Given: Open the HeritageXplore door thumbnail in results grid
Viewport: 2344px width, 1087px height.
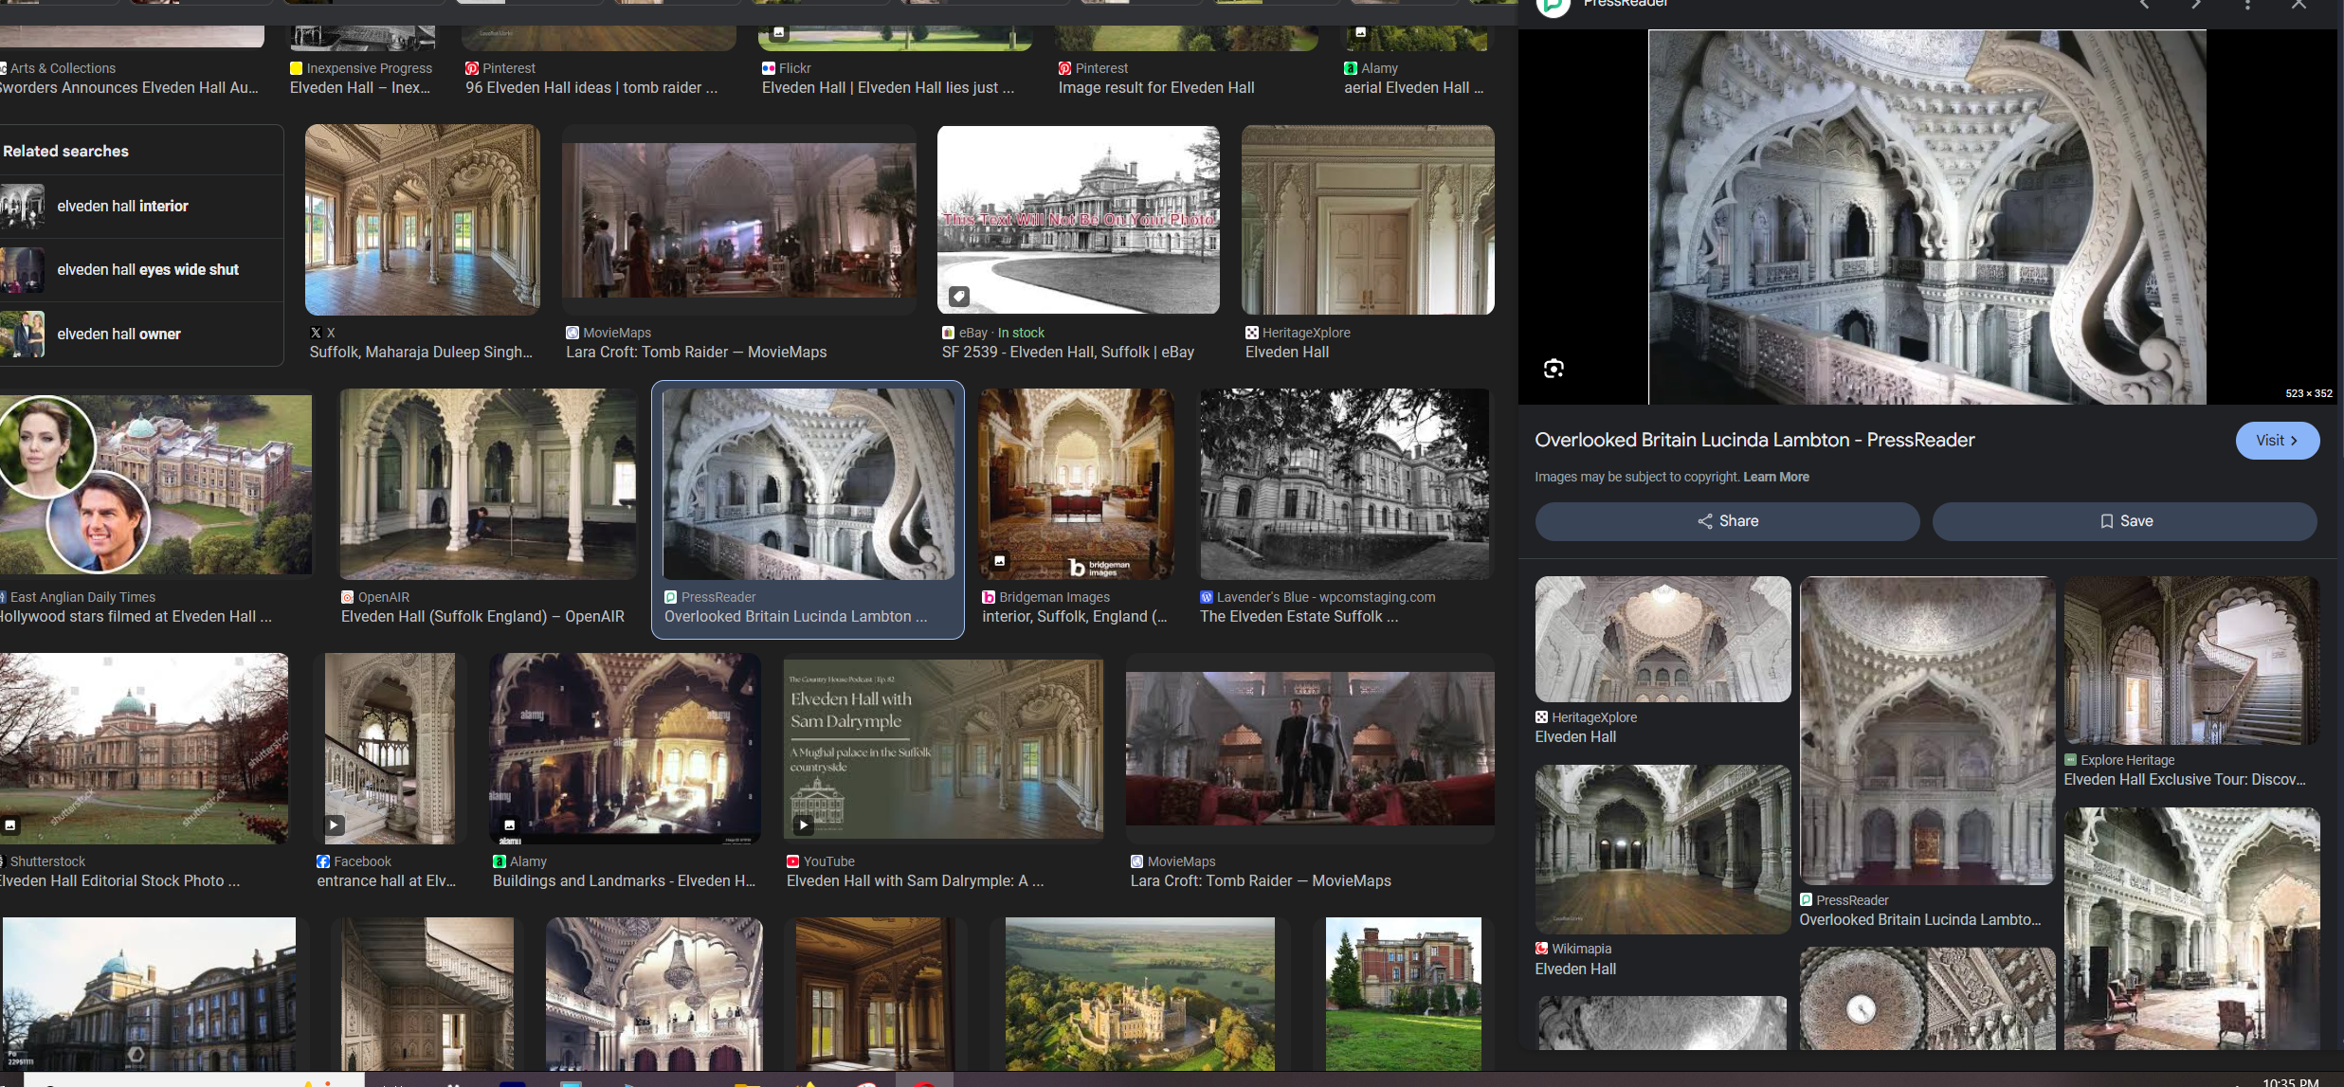Looking at the screenshot, I should click(x=1368, y=220).
